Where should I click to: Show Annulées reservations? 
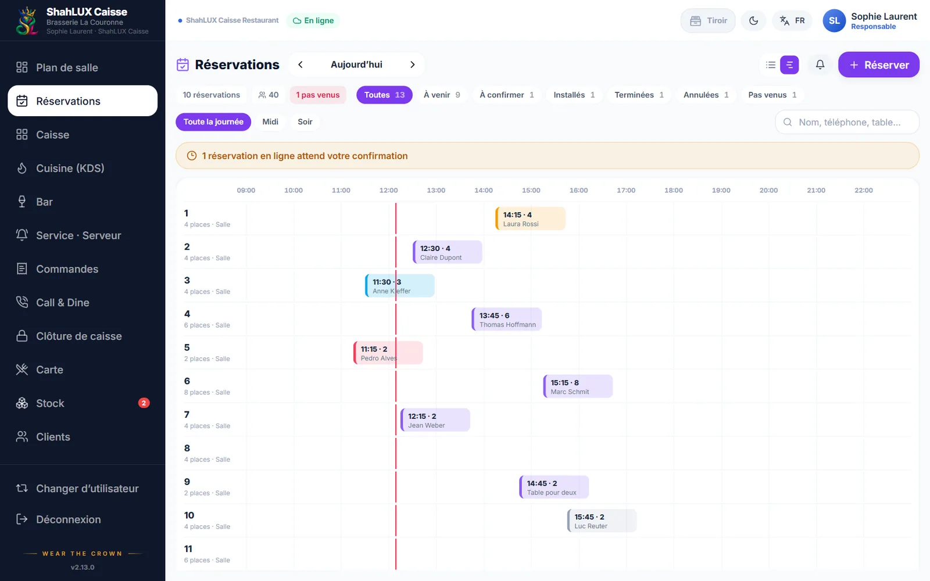point(706,95)
